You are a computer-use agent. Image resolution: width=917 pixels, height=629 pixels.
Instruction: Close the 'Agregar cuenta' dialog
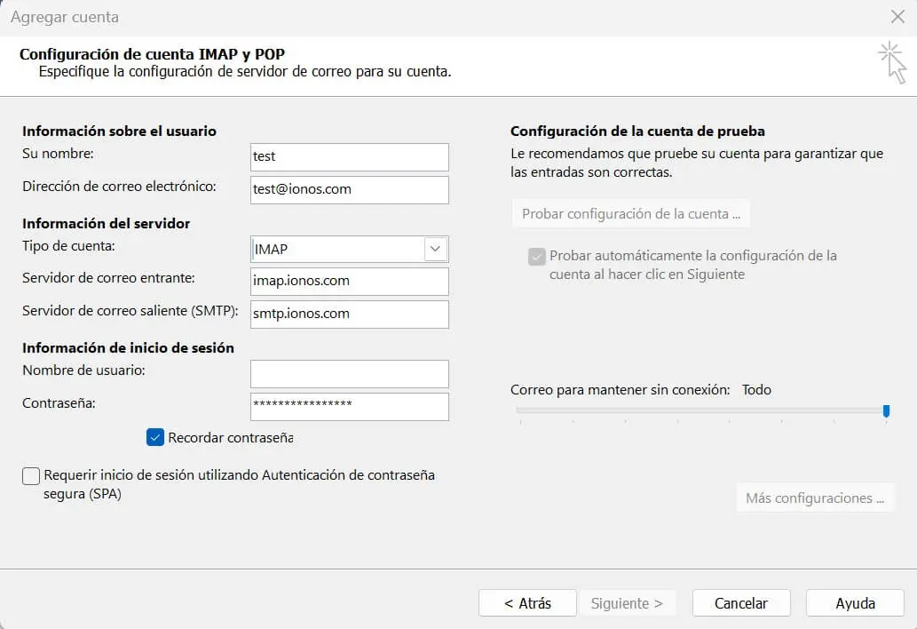click(x=897, y=16)
